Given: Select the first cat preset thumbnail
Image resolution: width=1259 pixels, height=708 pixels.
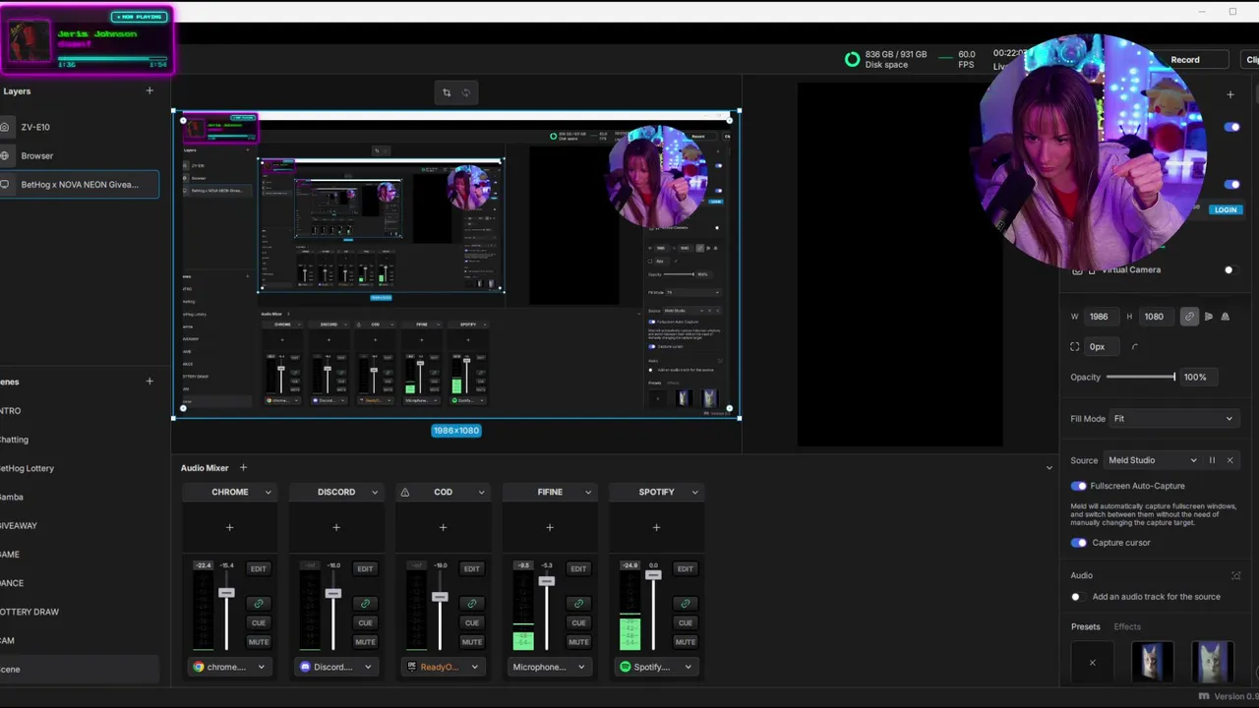Looking at the screenshot, I should click(x=1152, y=662).
